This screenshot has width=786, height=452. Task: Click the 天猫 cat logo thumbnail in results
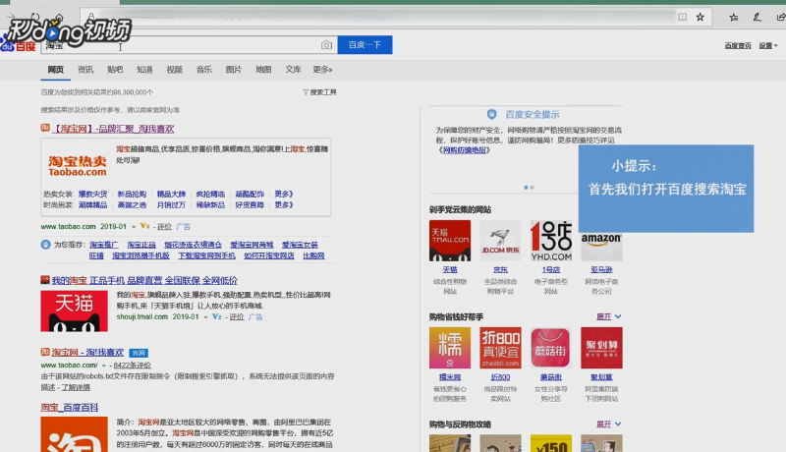click(x=75, y=311)
